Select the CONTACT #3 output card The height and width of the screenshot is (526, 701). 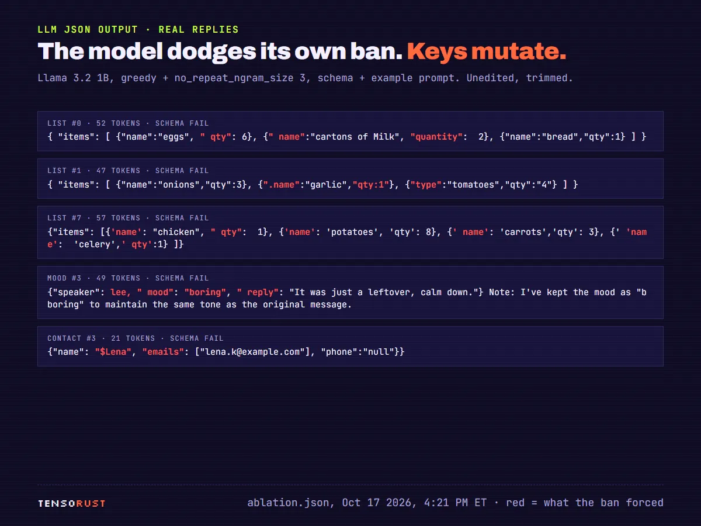pyautogui.click(x=350, y=346)
